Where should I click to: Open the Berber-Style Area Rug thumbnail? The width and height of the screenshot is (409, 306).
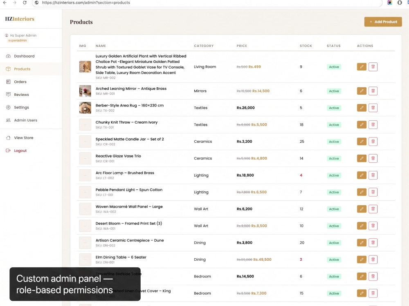[85, 108]
